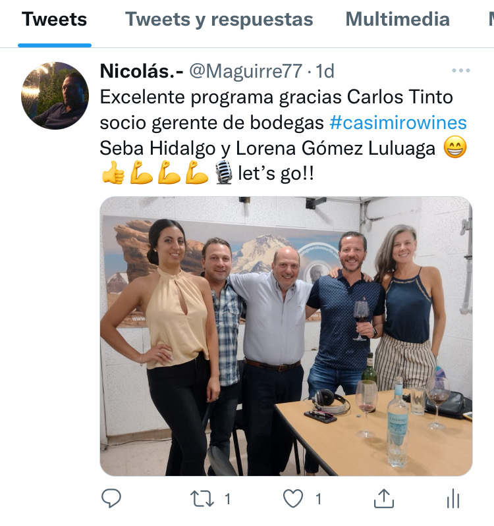Open Nicolás profile avatar picture
Viewport: 494px width, 526px height.
[x=55, y=95]
